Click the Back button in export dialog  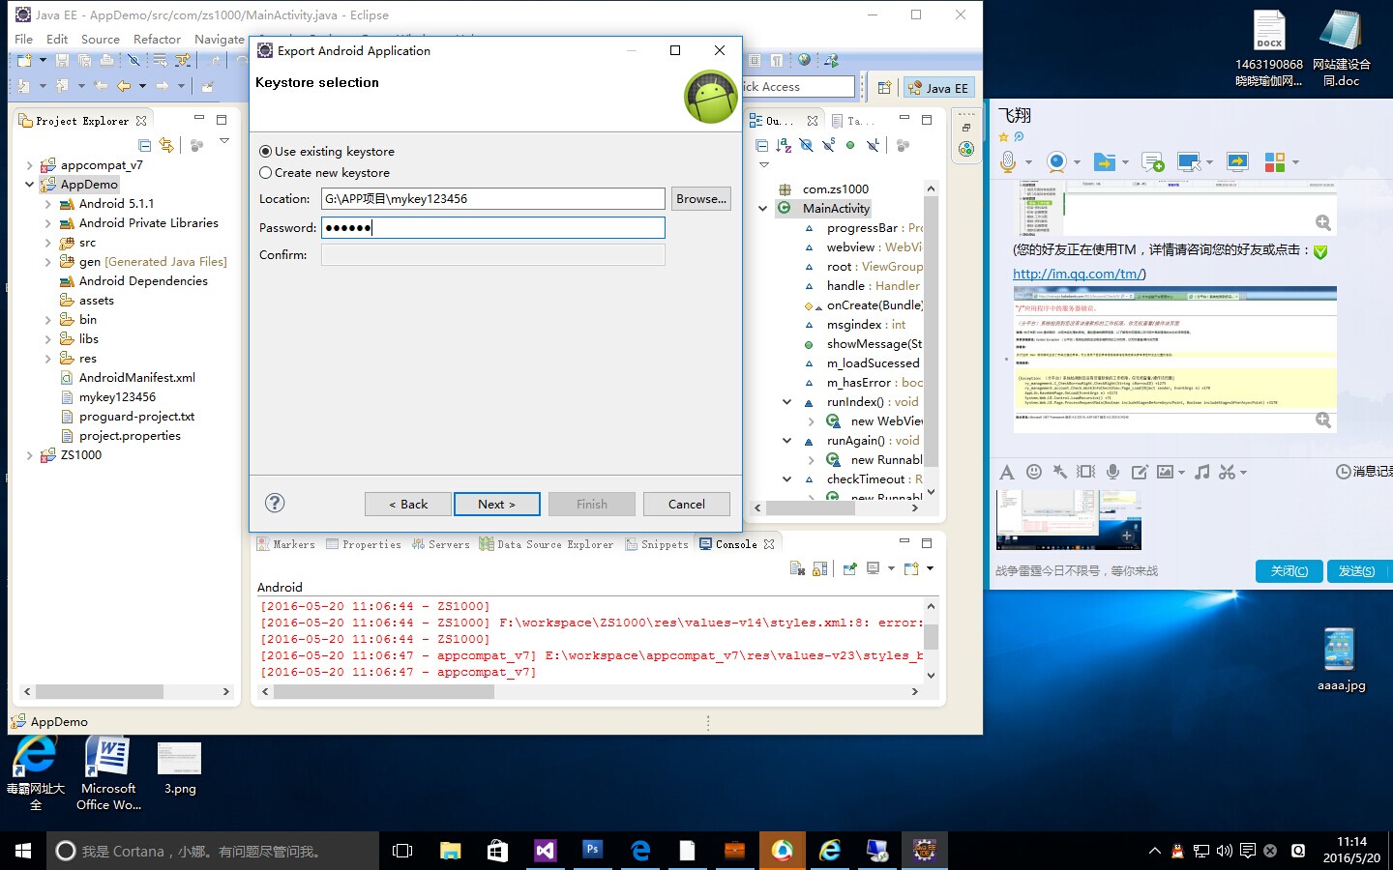(x=408, y=505)
